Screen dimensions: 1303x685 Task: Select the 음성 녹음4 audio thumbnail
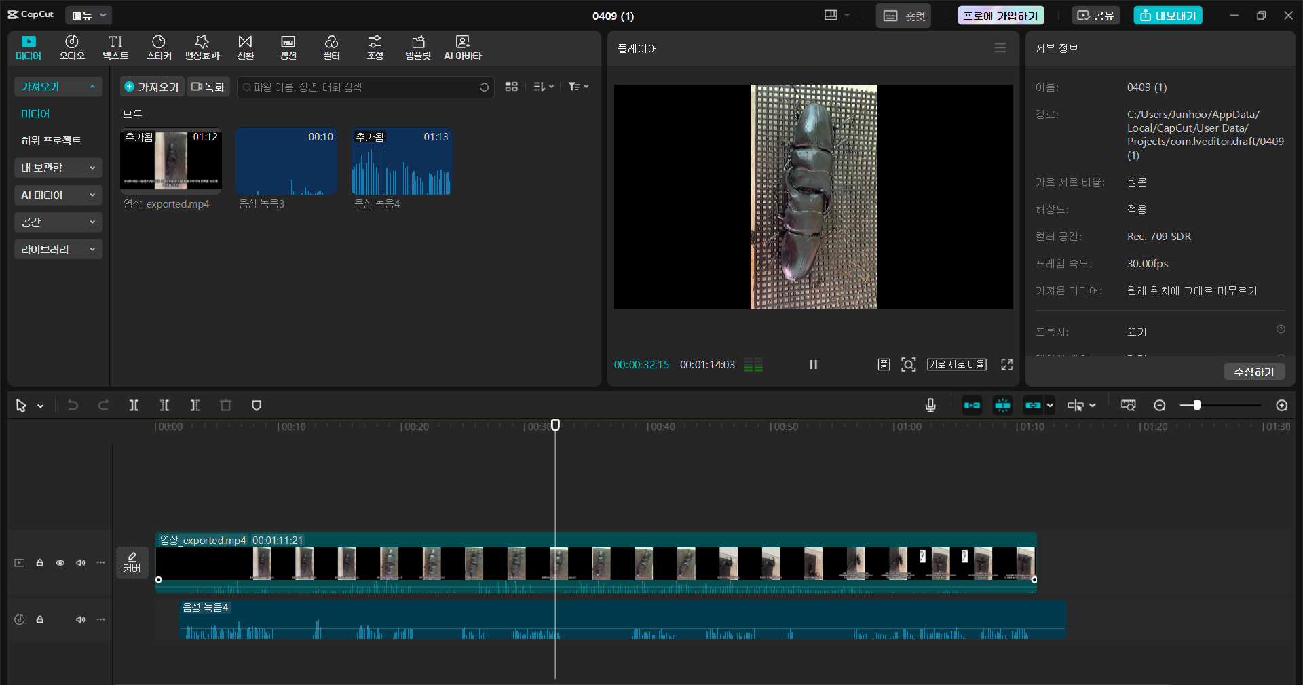402,161
